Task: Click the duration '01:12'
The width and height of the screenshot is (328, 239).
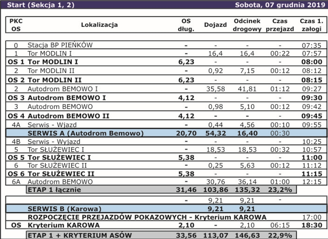Action: coord(280,89)
